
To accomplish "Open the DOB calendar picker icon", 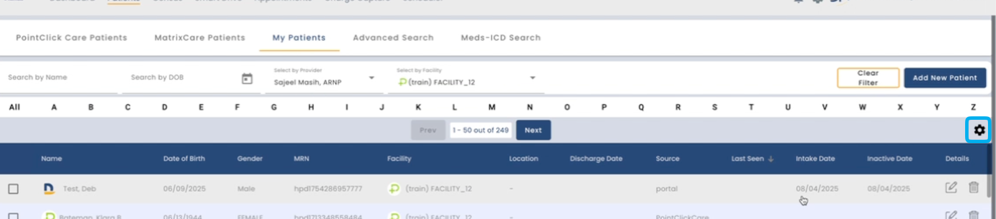I will point(247,79).
